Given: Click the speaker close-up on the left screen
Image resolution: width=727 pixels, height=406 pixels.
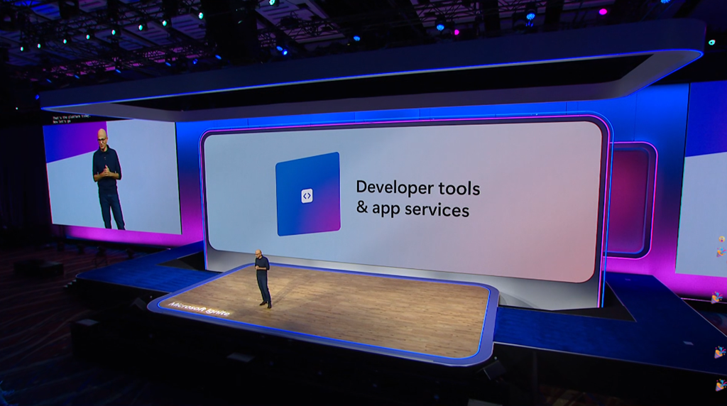Looking at the screenshot, I should (x=109, y=179).
